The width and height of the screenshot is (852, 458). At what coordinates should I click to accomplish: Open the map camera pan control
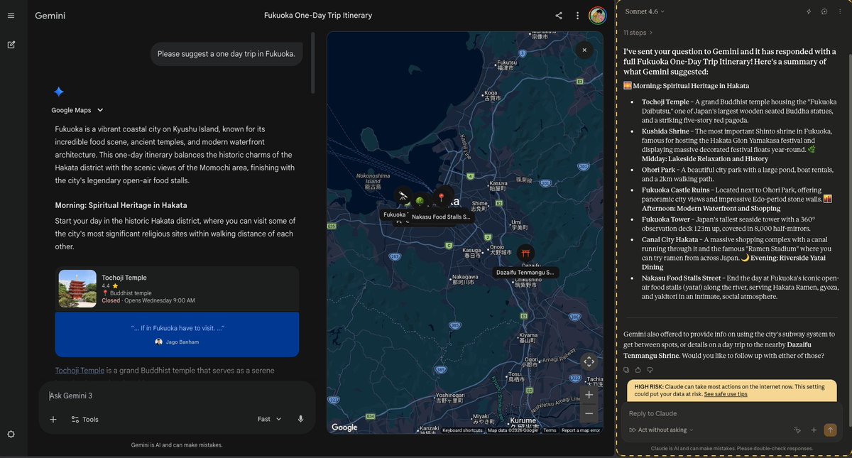pyautogui.click(x=589, y=361)
